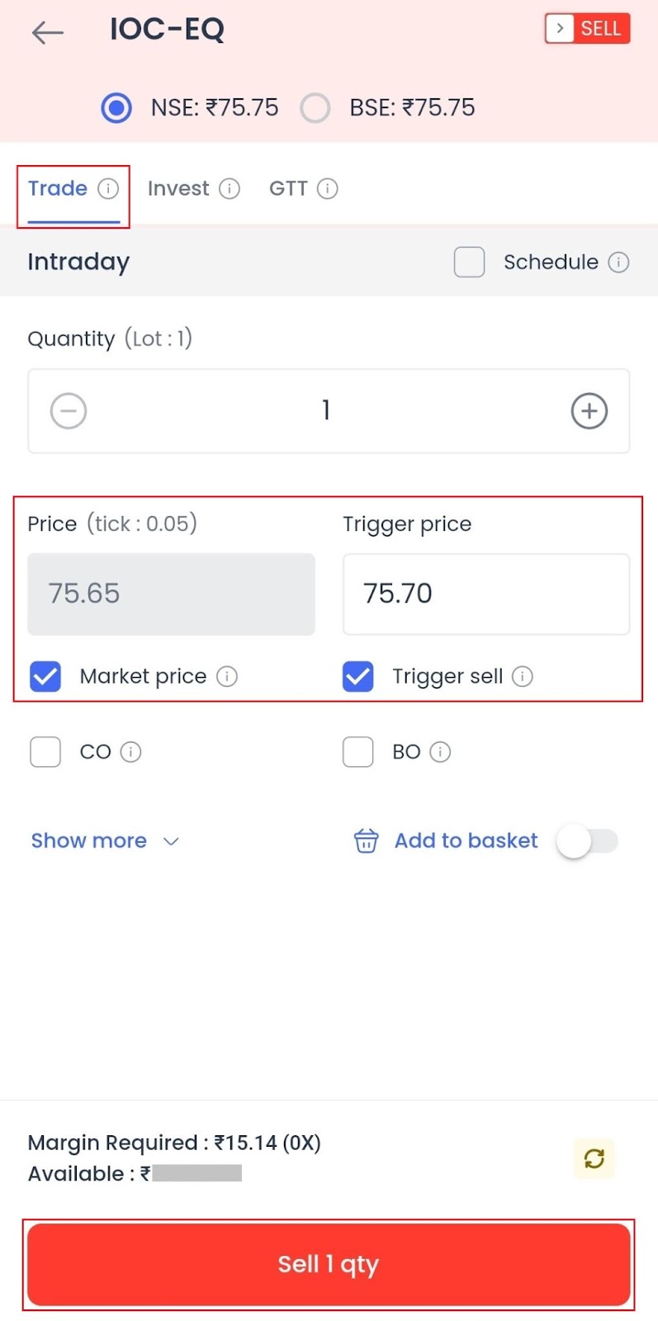Increase quantity using the plus stepper
Screen dimensions: 658x1321
(589, 410)
